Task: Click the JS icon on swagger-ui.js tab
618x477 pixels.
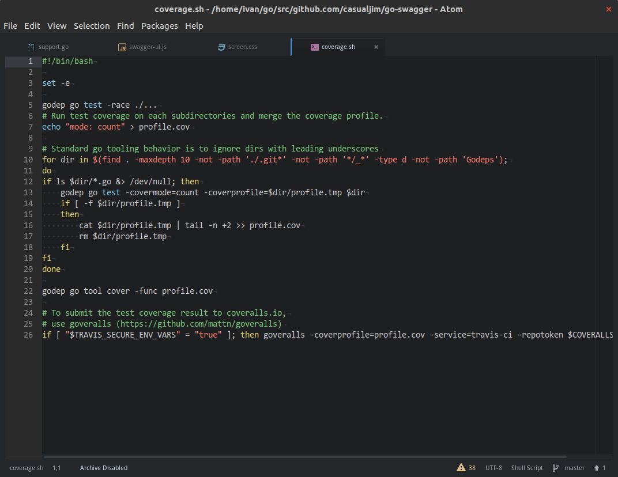Action: point(122,47)
